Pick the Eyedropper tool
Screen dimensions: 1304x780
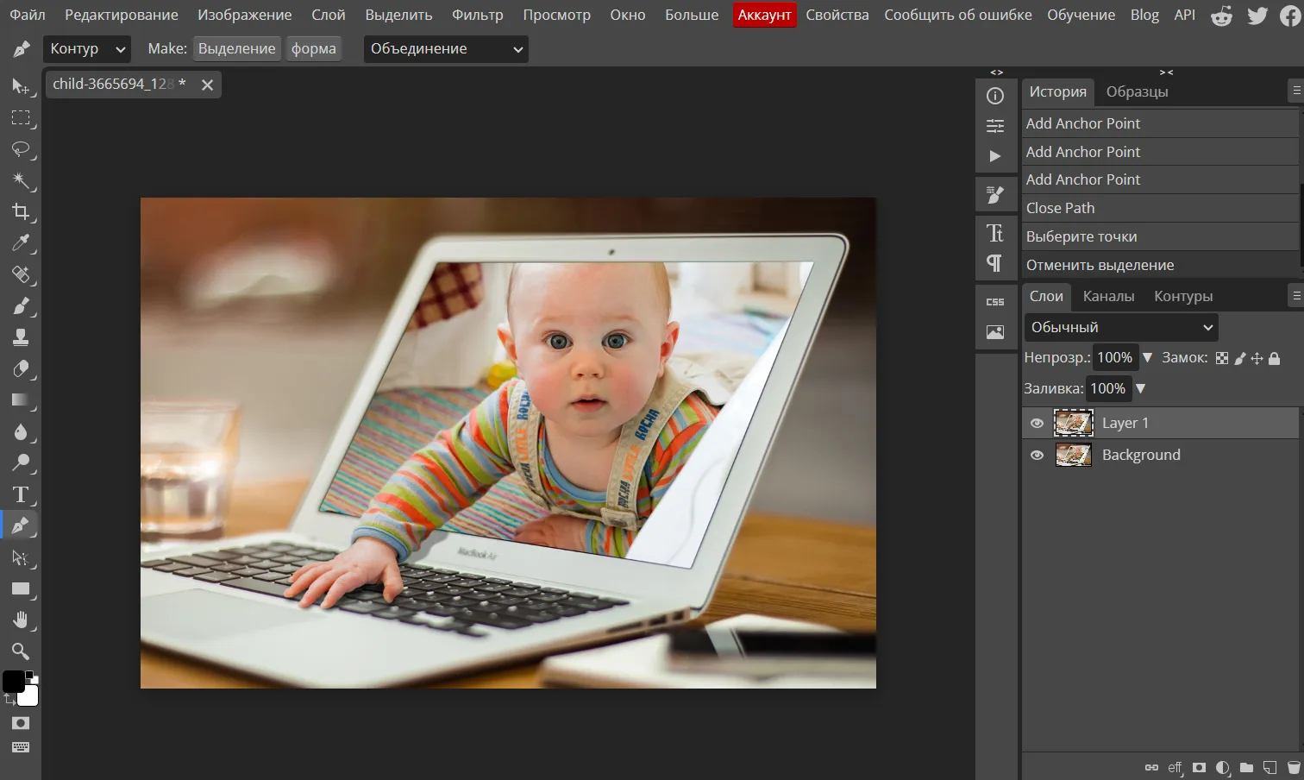(21, 243)
